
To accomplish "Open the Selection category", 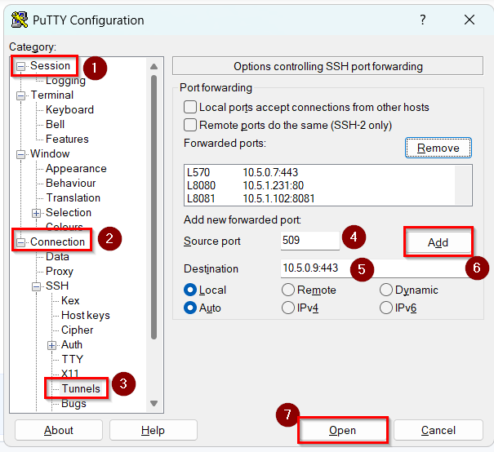I will pyautogui.click(x=69, y=212).
